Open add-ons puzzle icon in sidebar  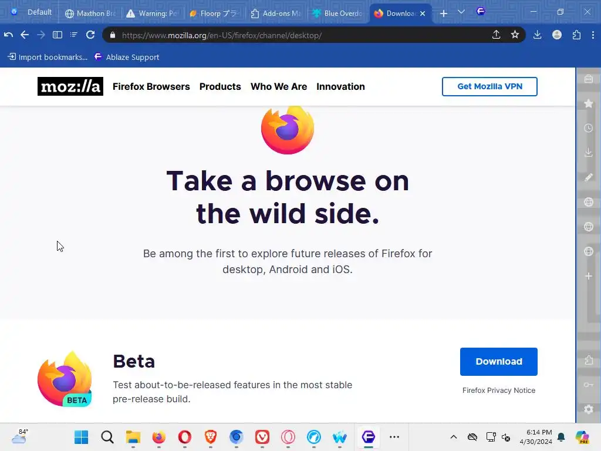(x=589, y=360)
